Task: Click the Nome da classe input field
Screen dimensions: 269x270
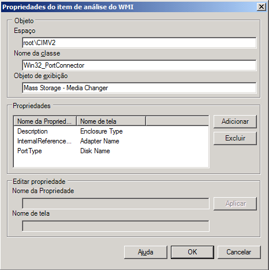Action: 139,65
